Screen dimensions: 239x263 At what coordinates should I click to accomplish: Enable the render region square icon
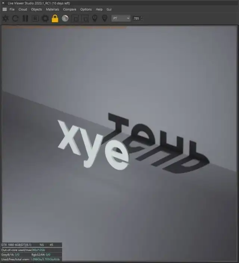coord(75,18)
